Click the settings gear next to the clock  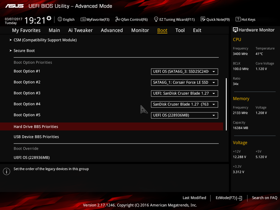(x=49, y=18)
